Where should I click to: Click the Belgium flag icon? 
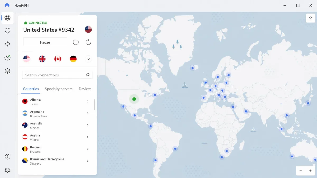pyautogui.click(x=25, y=149)
